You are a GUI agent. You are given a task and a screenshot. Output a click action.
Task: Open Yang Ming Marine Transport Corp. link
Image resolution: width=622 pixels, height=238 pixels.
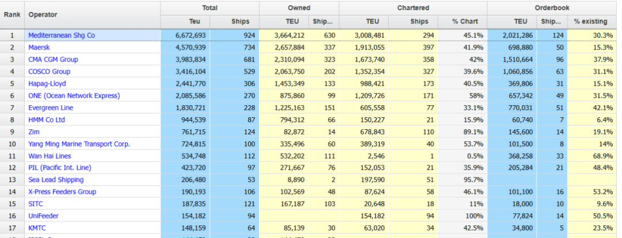[79, 144]
